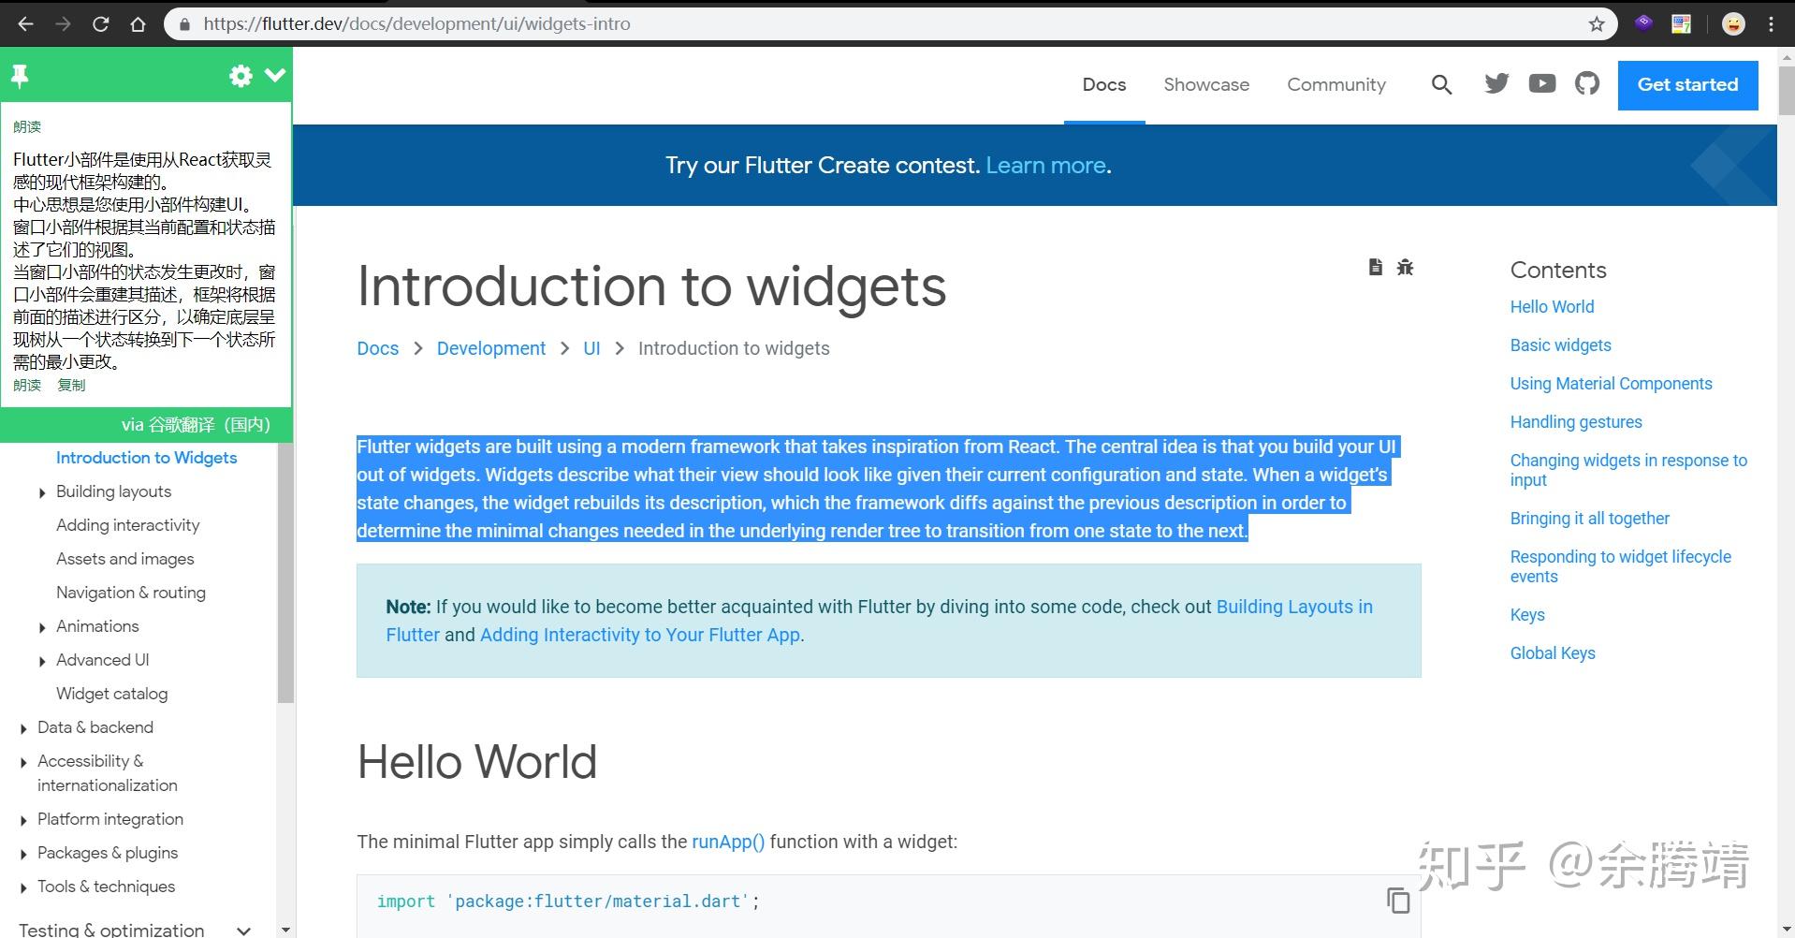Viewport: 1795px width, 938px height.
Task: Follow the Learn more contest link
Action: tap(1045, 166)
